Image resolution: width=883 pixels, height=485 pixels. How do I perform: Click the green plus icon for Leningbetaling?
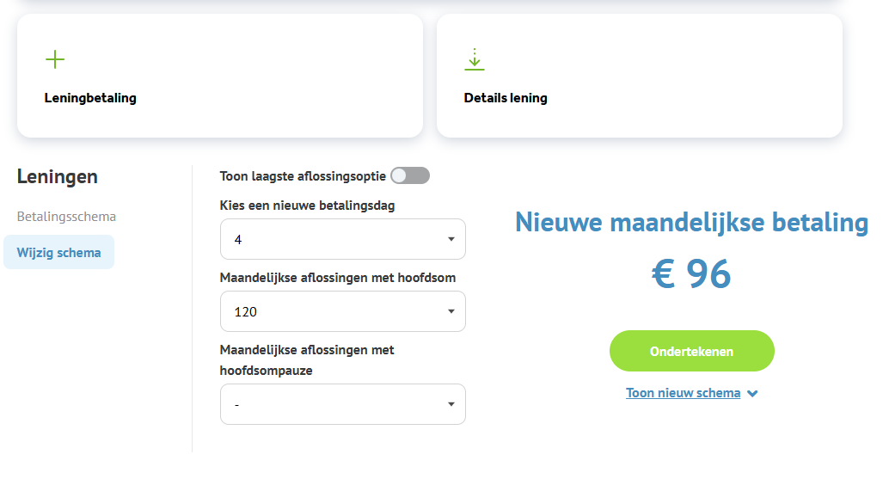tap(55, 59)
